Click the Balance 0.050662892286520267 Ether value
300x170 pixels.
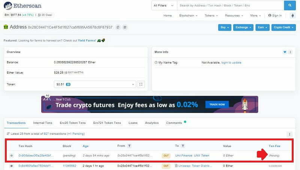pyautogui.click(x=75, y=62)
